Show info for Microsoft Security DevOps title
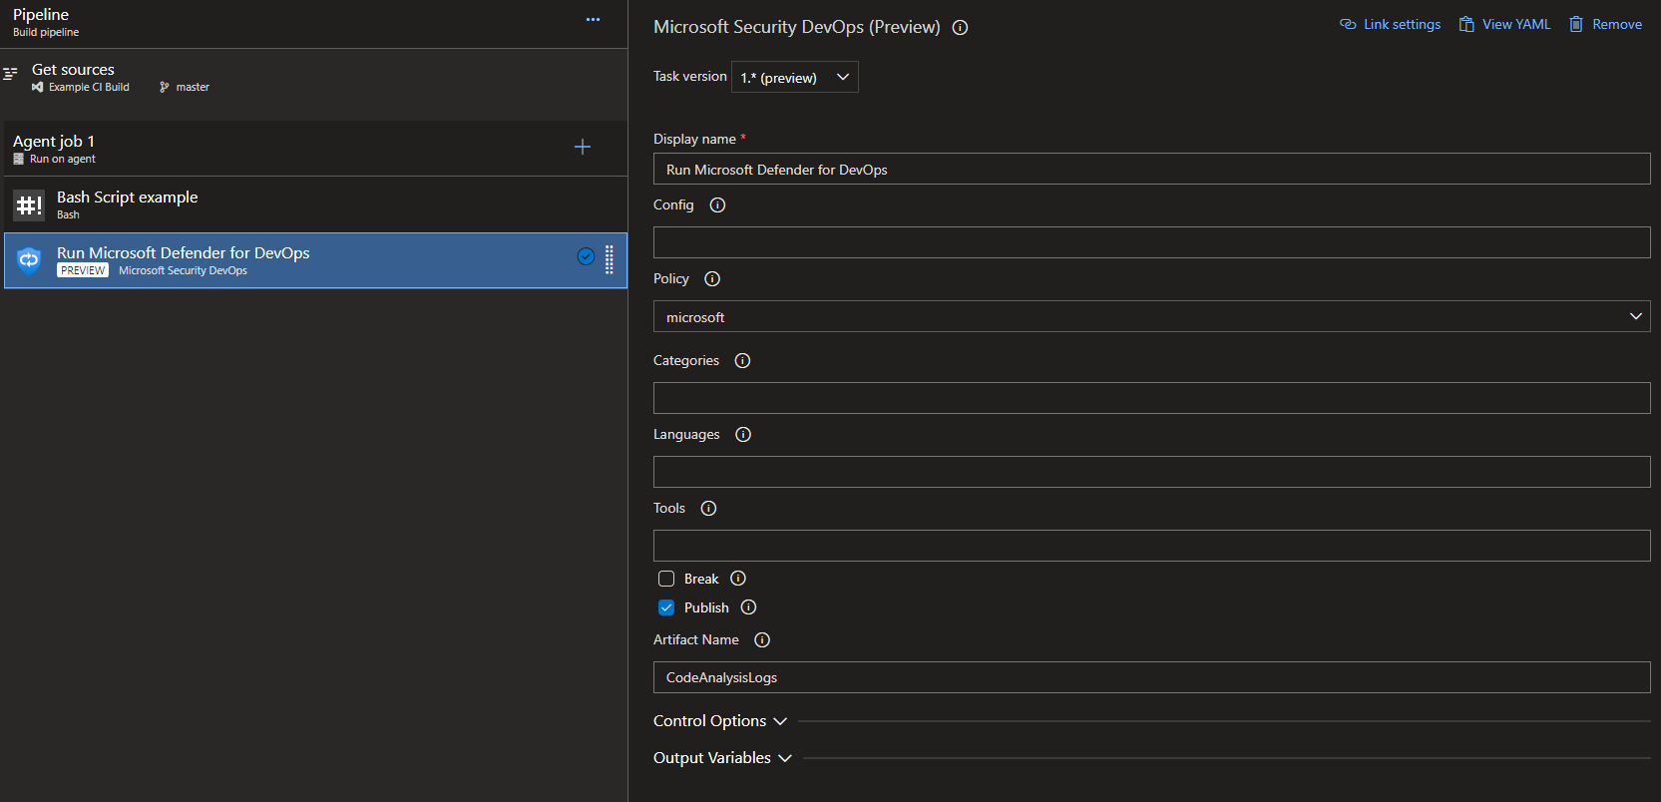The height and width of the screenshot is (802, 1661). click(x=960, y=28)
